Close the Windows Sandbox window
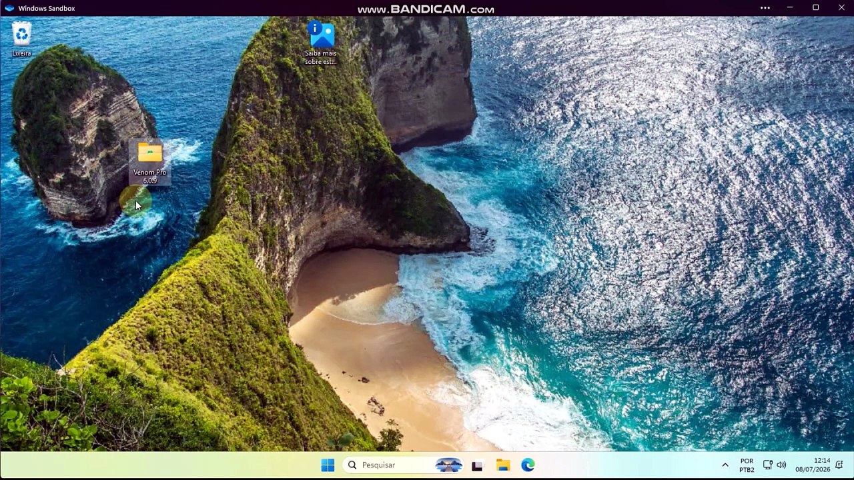 coord(841,8)
